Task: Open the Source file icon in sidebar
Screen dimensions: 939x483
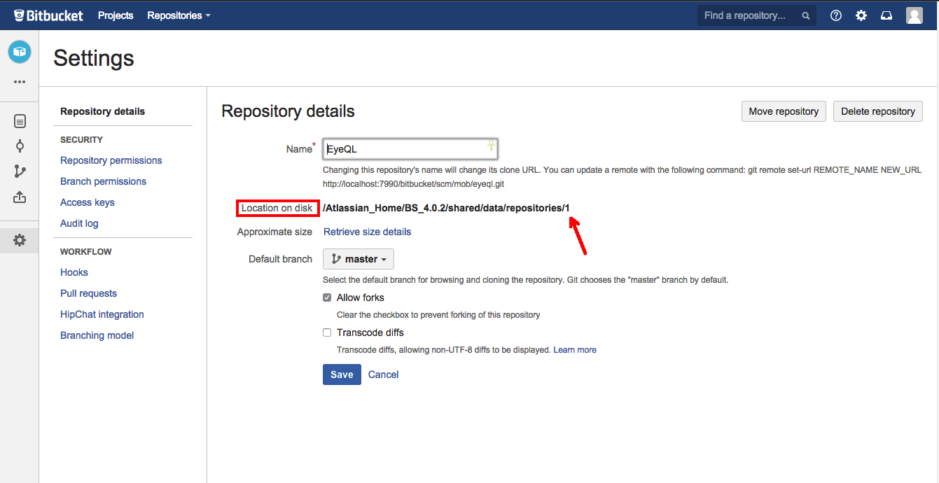Action: coord(20,121)
